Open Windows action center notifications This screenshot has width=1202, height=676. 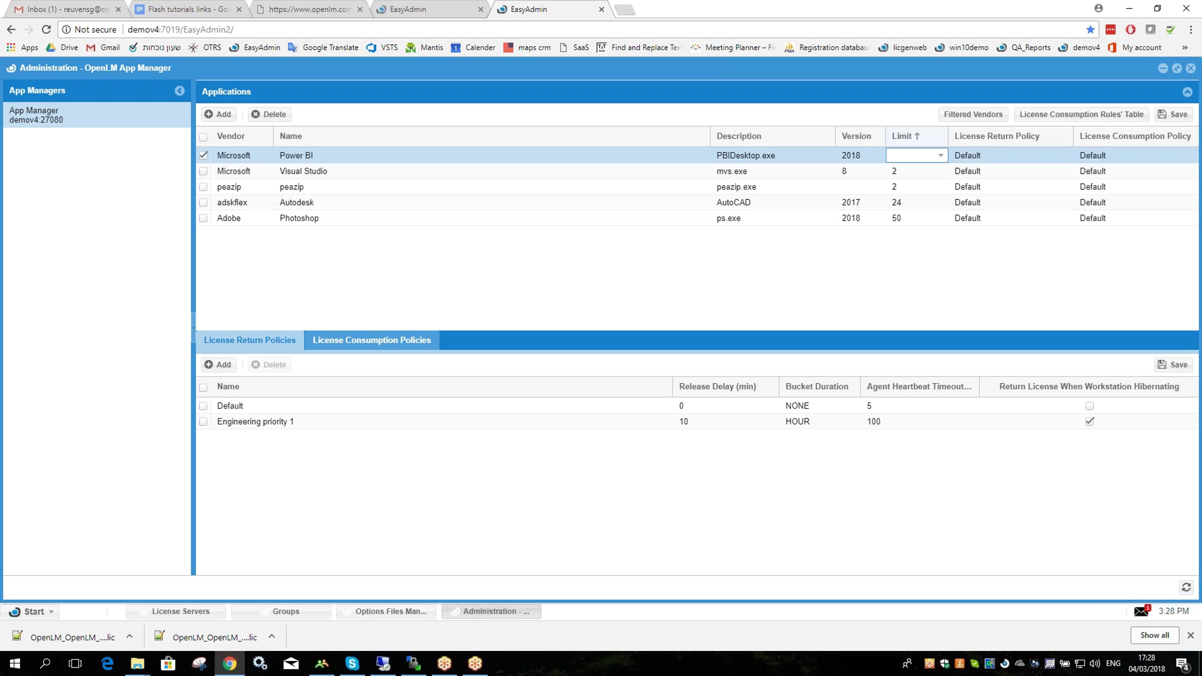point(1183,664)
